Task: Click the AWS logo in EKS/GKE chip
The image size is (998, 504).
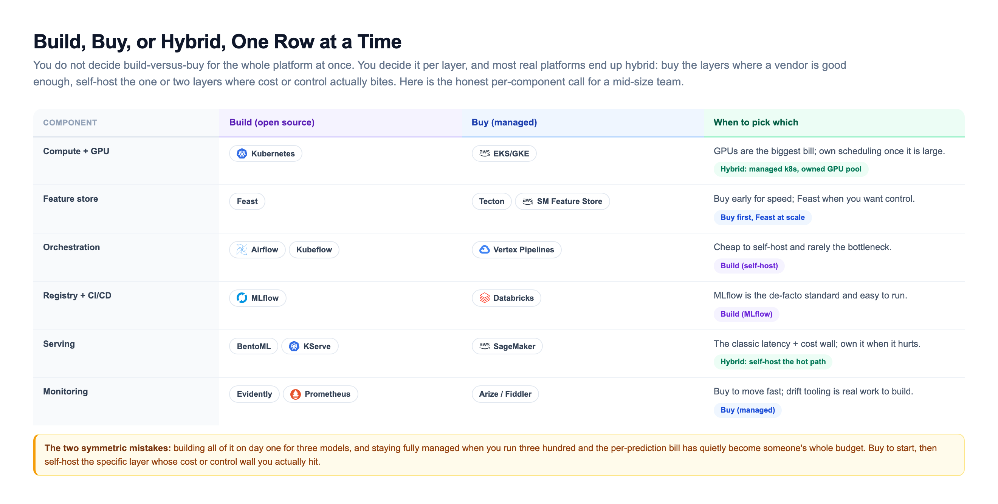Action: [484, 153]
